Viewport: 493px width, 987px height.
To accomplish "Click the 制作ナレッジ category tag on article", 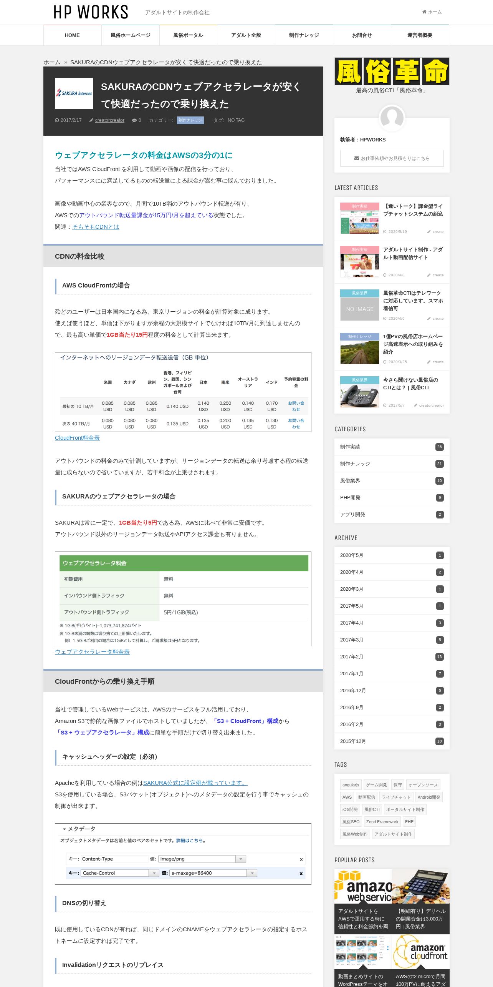I will click(x=190, y=120).
